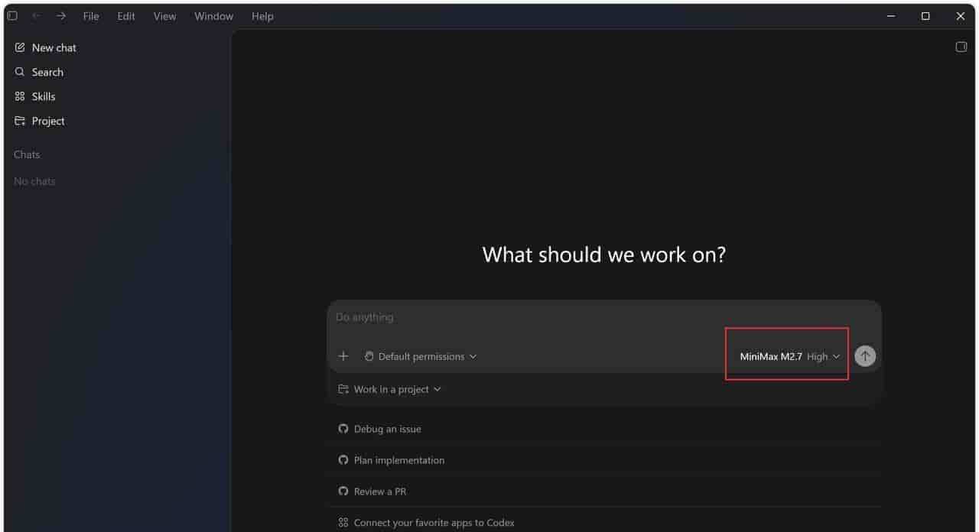Open the Edit menu
The image size is (979, 532).
pyautogui.click(x=126, y=16)
